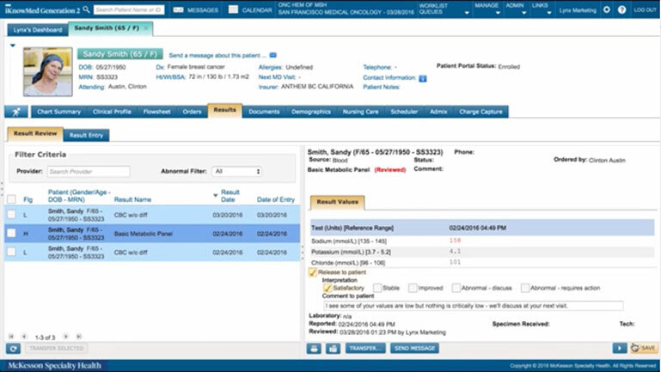Click the Send Message button
Screen dimensions: 661x372
pos(416,348)
